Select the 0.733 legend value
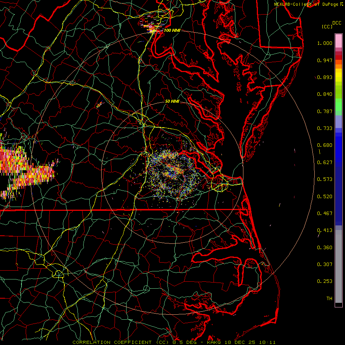This screenshot has width=345, height=345. pos(325,128)
